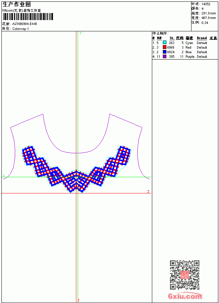Select the Purple thread row text
Screen dimensions: 219x303
click(180, 57)
